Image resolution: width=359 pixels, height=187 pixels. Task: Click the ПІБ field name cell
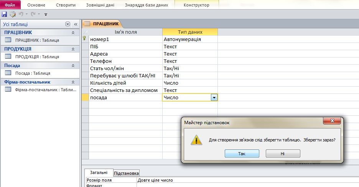tap(126, 47)
